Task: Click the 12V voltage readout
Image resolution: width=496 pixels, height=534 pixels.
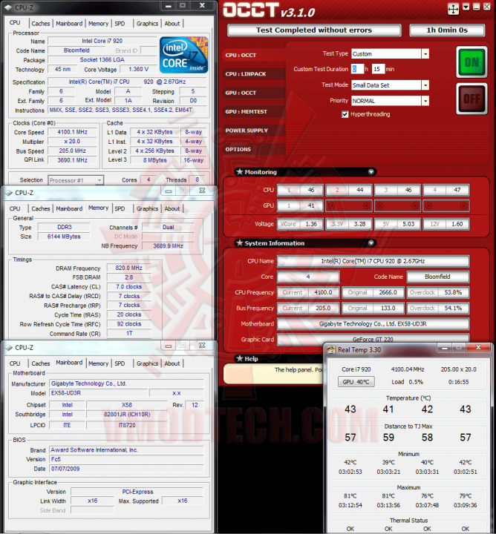Action: click(x=446, y=224)
